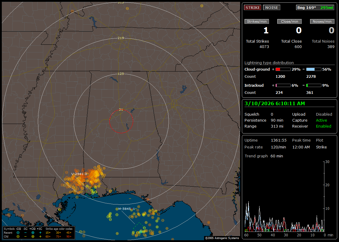This screenshot has width=339, height=242.
Task: Click the M-5845-1 storm cell label
Action: click(x=127, y=209)
